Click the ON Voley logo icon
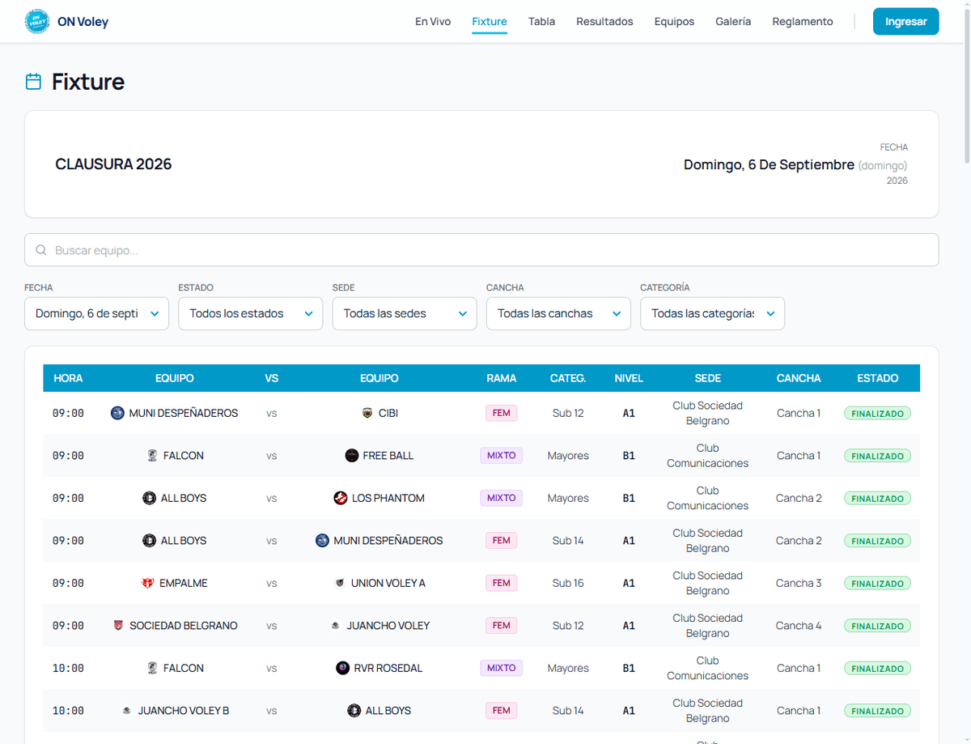 pyautogui.click(x=37, y=22)
